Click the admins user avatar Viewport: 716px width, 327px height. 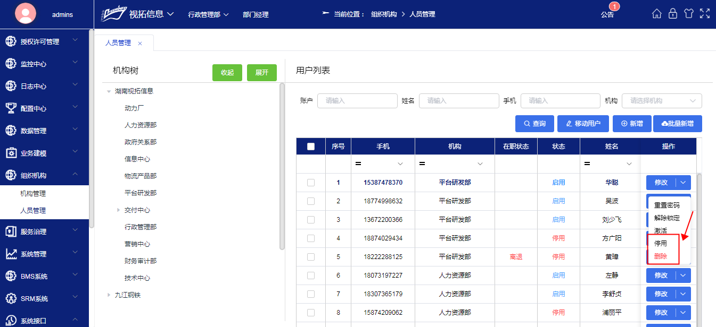(x=26, y=14)
